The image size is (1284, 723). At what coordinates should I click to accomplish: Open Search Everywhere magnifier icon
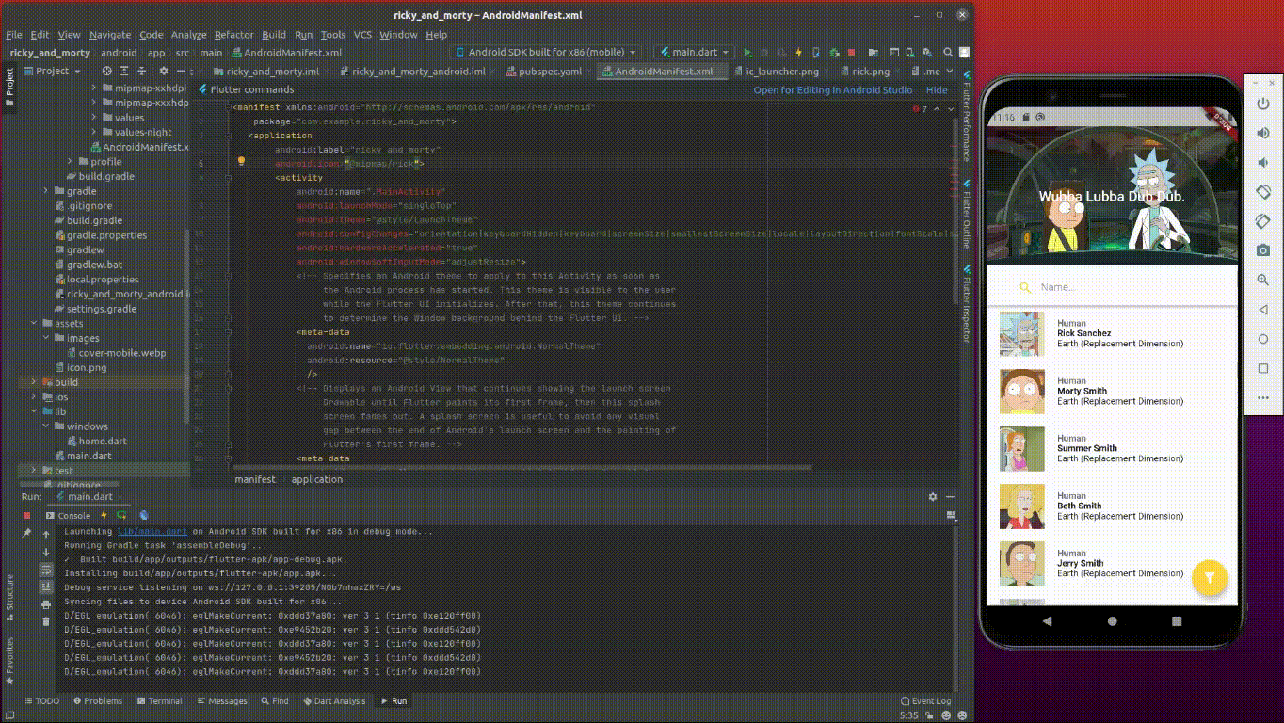click(947, 53)
